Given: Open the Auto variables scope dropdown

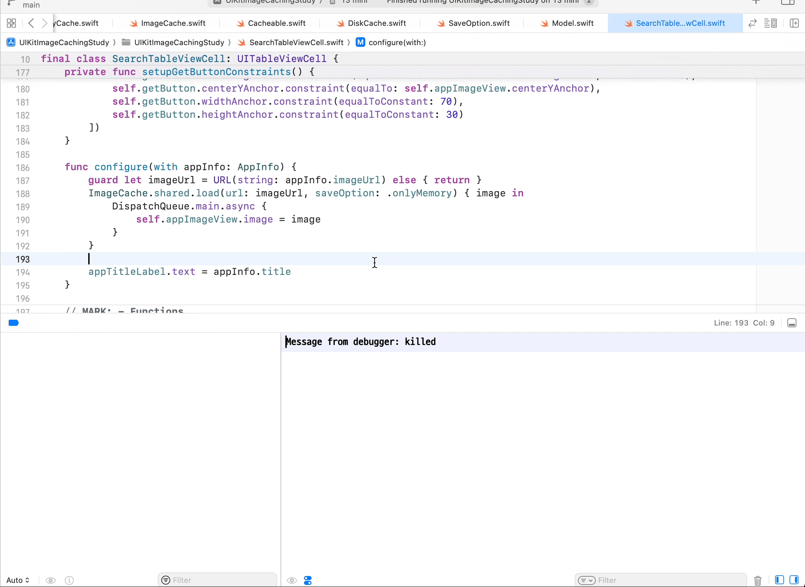Looking at the screenshot, I should (x=18, y=580).
